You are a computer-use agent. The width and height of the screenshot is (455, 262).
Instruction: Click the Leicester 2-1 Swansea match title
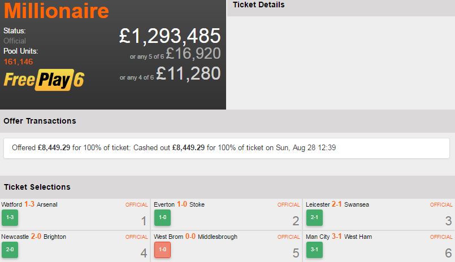pyautogui.click(x=337, y=204)
